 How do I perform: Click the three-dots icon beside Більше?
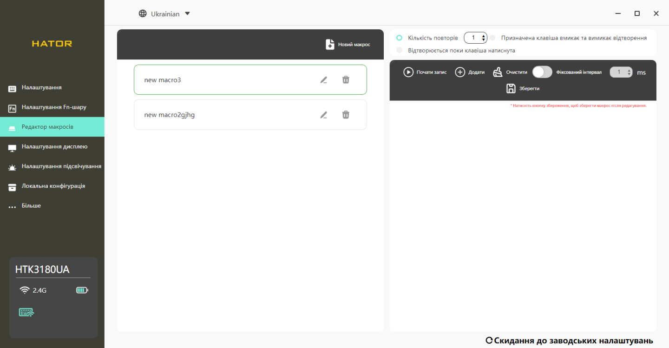click(12, 207)
